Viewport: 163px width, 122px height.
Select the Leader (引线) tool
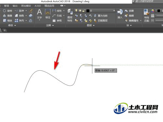pyautogui.click(x=57, y=16)
